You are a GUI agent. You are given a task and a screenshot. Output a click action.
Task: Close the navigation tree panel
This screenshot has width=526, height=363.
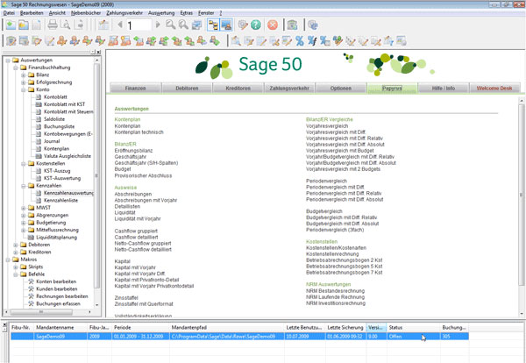(98, 52)
